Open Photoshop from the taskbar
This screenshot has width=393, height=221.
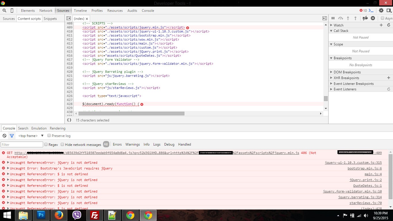[41, 215]
